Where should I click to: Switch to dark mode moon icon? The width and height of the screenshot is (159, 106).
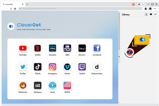(143, 4)
